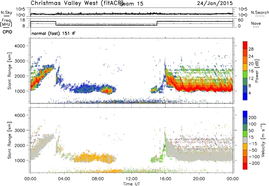
Task: Click the "4000" tick in power panel
Action: tap(20, 46)
